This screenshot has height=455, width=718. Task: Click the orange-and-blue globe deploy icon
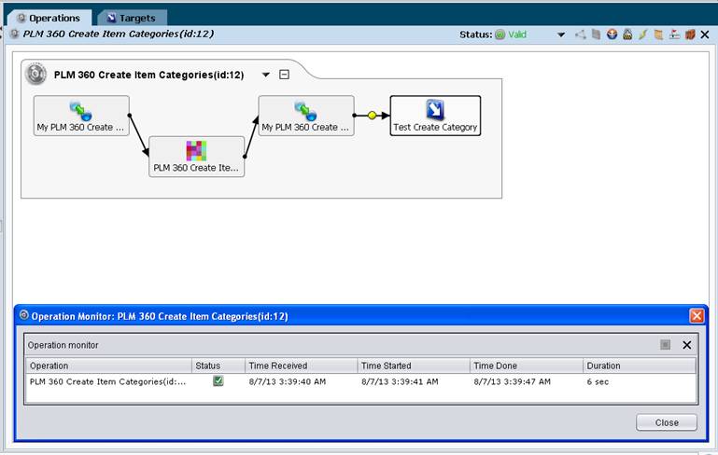(612, 34)
